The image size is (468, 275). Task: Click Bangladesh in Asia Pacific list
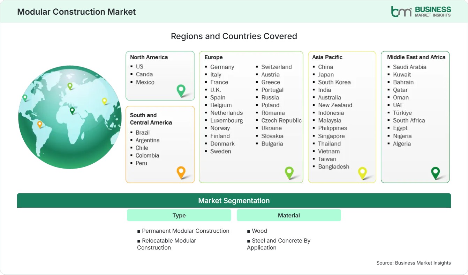click(333, 166)
